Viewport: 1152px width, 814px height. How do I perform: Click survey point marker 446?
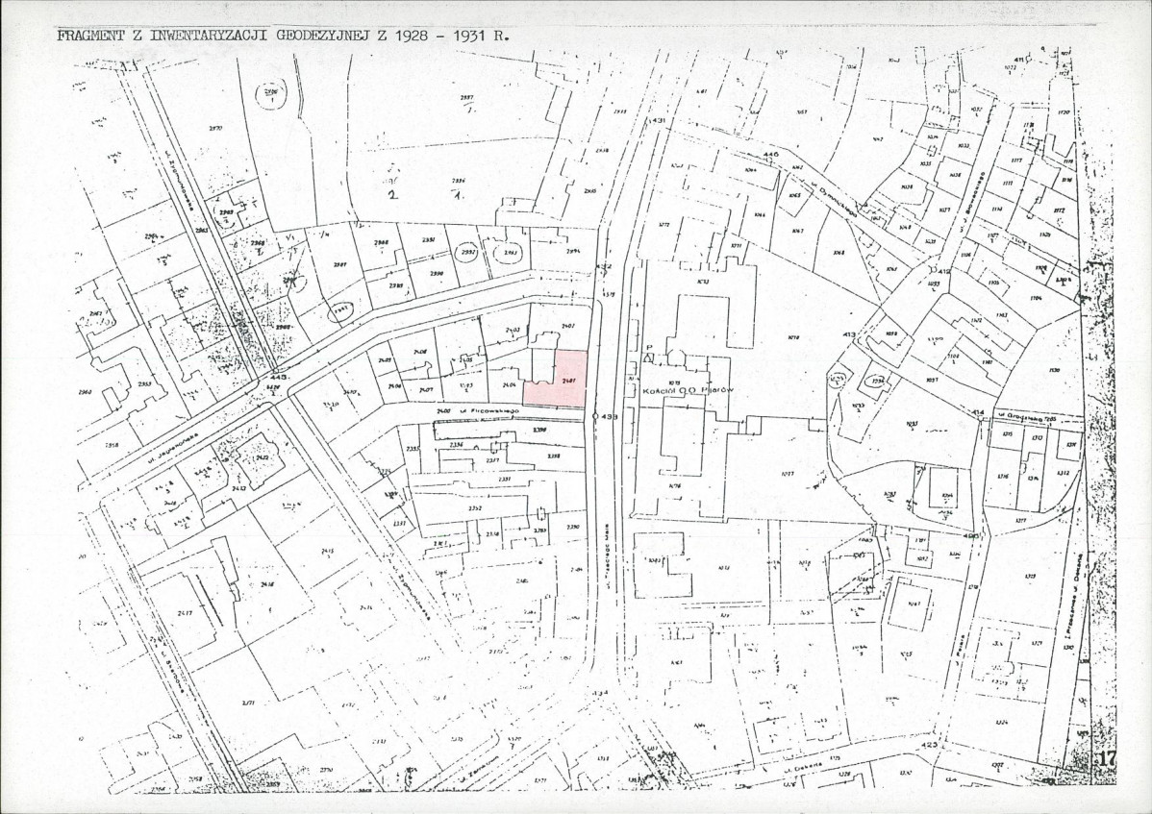tap(770, 155)
